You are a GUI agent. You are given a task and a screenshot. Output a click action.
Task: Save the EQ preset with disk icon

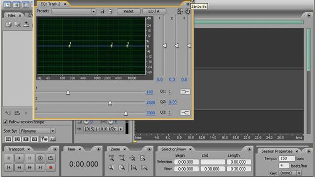coord(102,11)
